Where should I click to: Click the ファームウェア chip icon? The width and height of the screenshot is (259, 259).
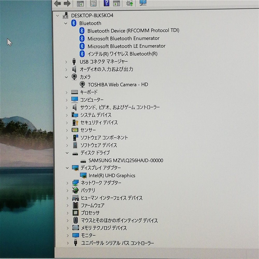pos(75,205)
